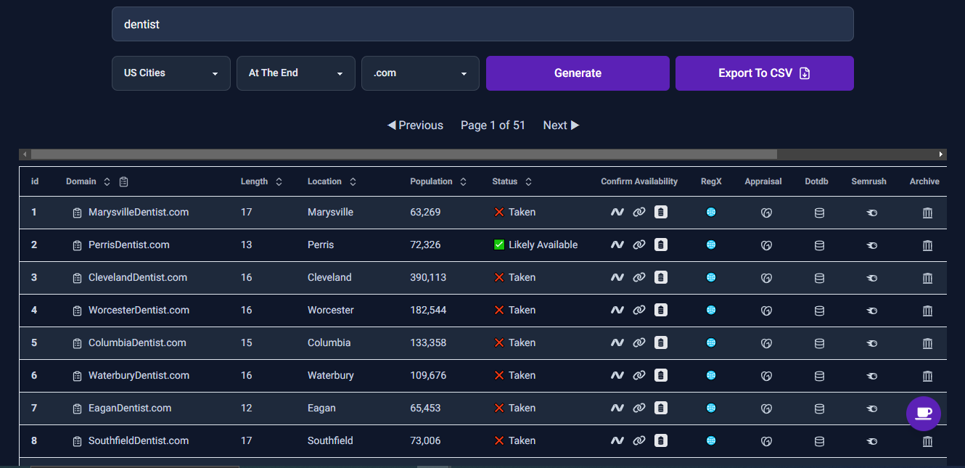Click the horizontal table scrollbar thumb
Viewport: 965px width, 468px height.
click(403, 155)
